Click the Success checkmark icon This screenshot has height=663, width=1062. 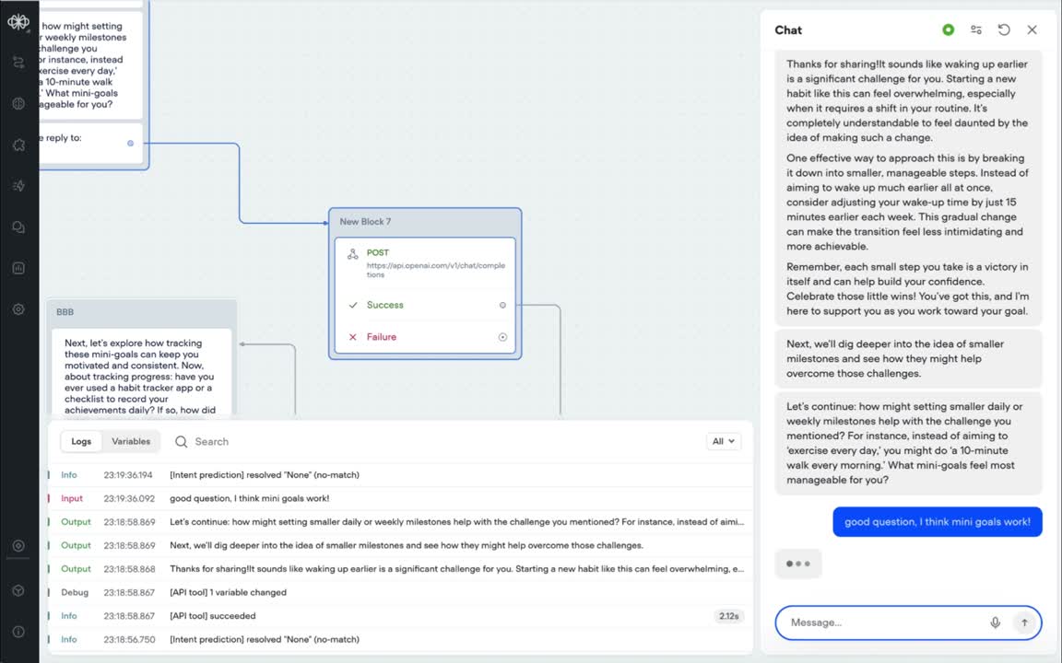pyautogui.click(x=353, y=305)
